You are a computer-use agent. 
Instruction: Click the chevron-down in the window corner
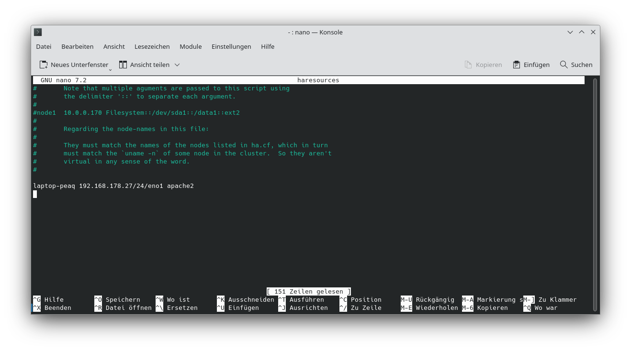pyautogui.click(x=570, y=32)
